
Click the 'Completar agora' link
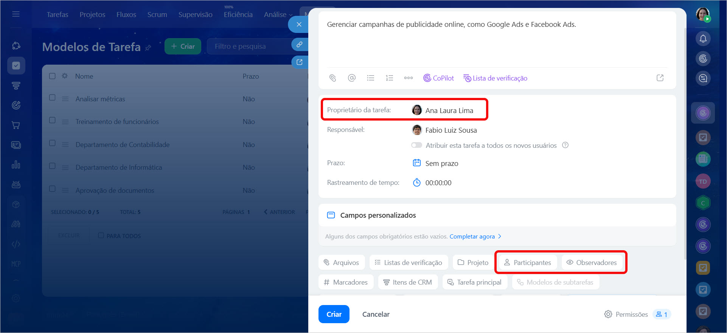click(472, 236)
